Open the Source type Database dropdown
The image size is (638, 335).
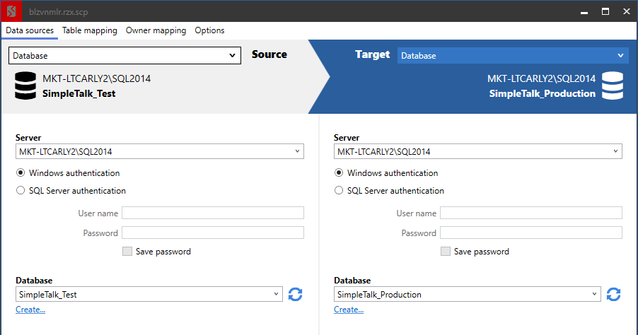124,56
